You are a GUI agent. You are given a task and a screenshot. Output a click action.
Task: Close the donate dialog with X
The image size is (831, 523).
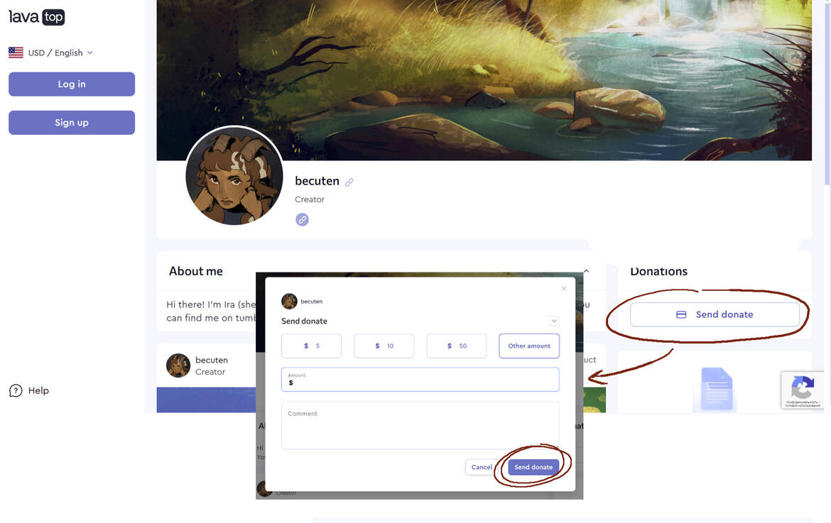point(564,289)
